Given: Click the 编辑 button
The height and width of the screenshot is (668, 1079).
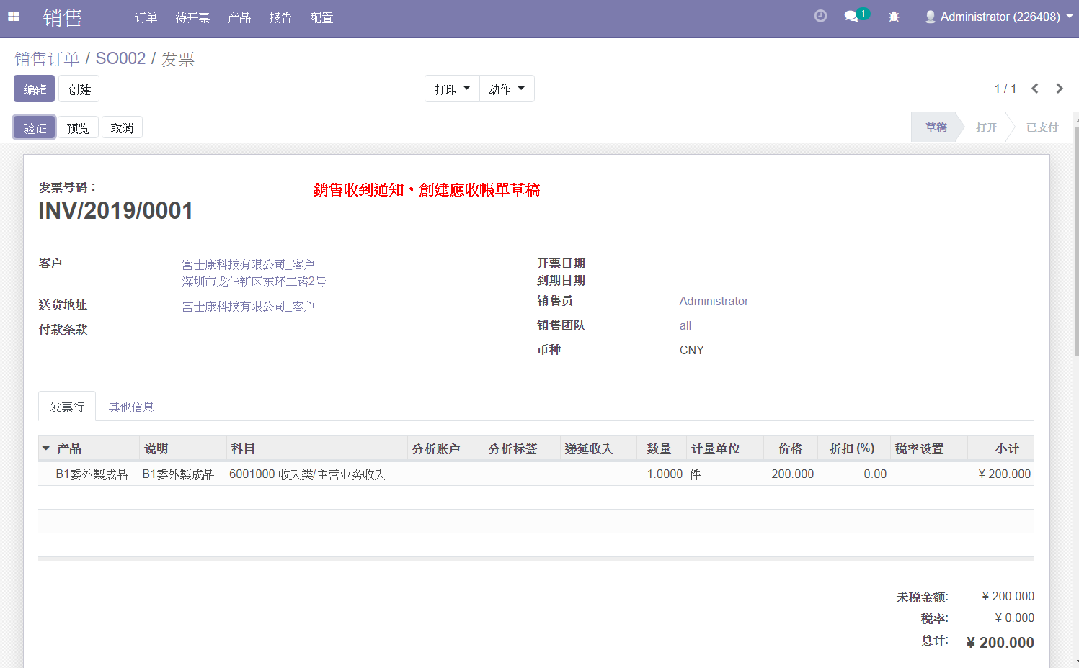Looking at the screenshot, I should click(x=34, y=89).
